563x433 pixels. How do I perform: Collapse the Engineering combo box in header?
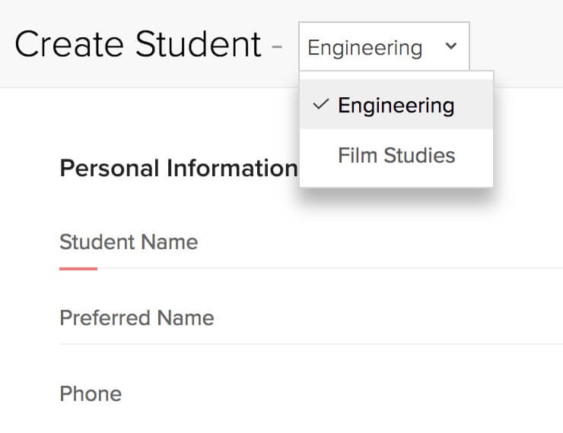coord(384,46)
